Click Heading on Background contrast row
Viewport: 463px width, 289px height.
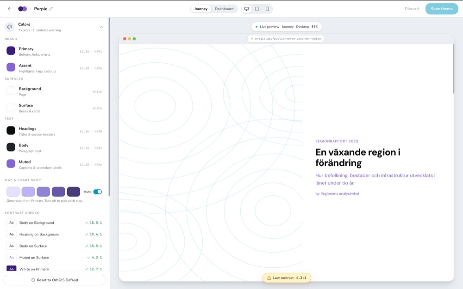tap(54, 234)
